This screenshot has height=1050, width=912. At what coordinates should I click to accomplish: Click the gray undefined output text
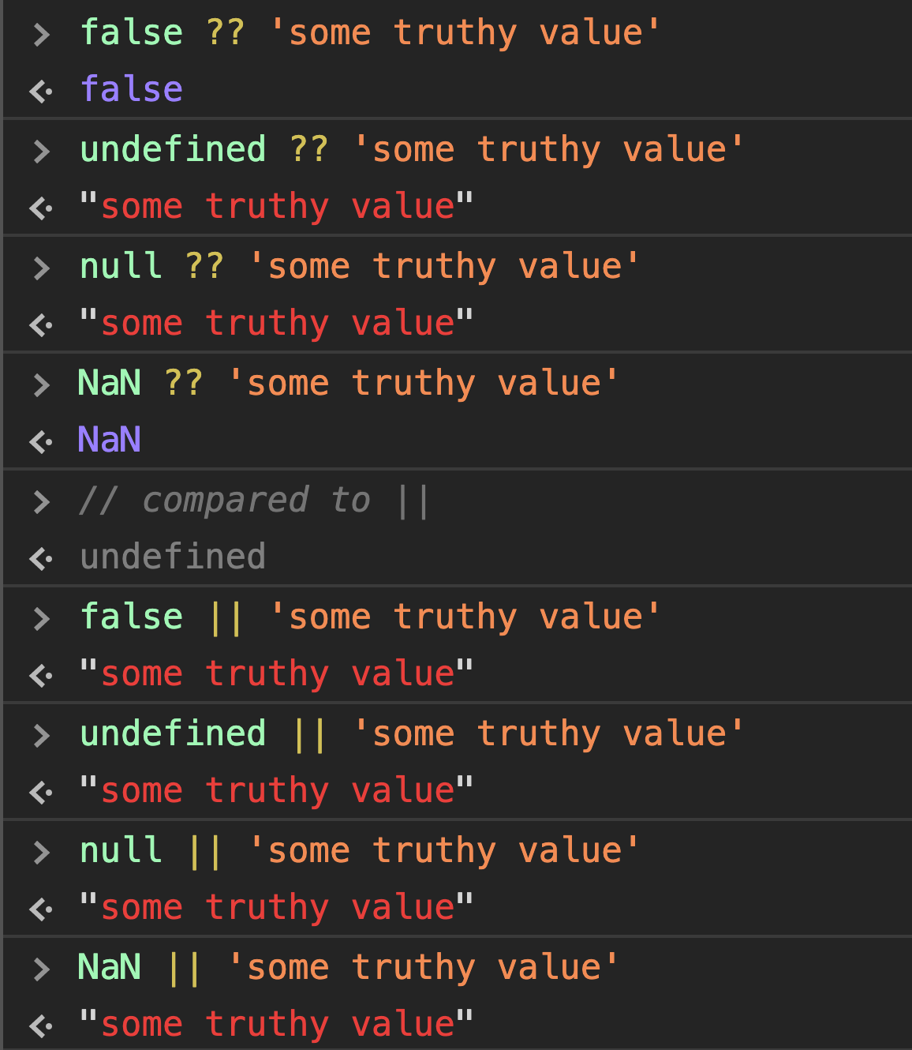173,557
